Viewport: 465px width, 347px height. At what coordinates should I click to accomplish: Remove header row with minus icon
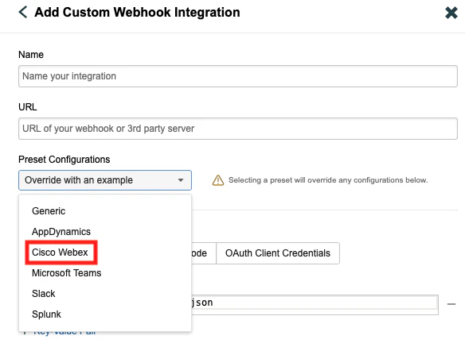451,304
